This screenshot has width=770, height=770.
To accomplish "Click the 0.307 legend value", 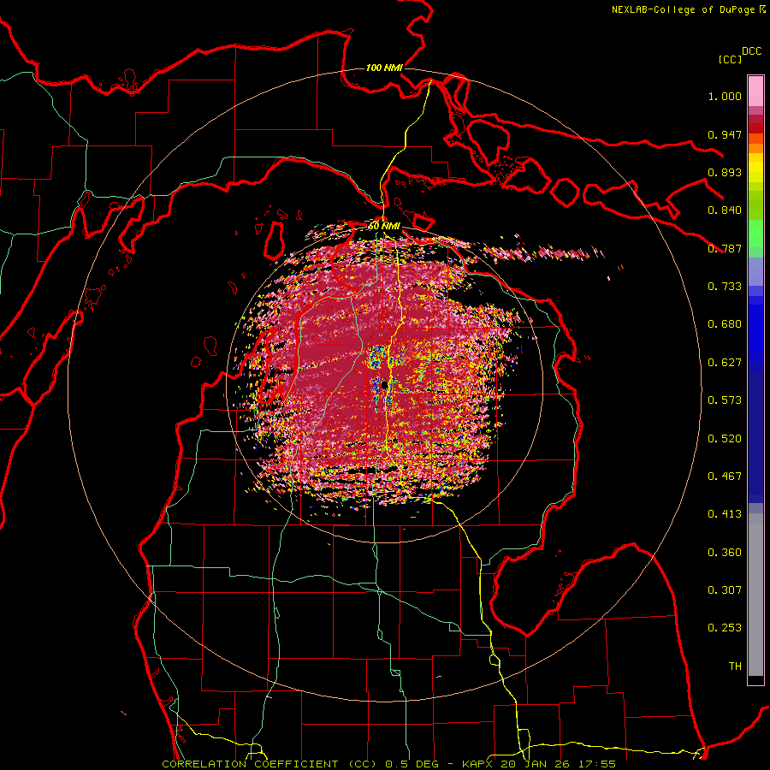I will (725, 590).
